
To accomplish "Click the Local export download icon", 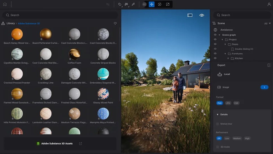I will pos(220,74).
